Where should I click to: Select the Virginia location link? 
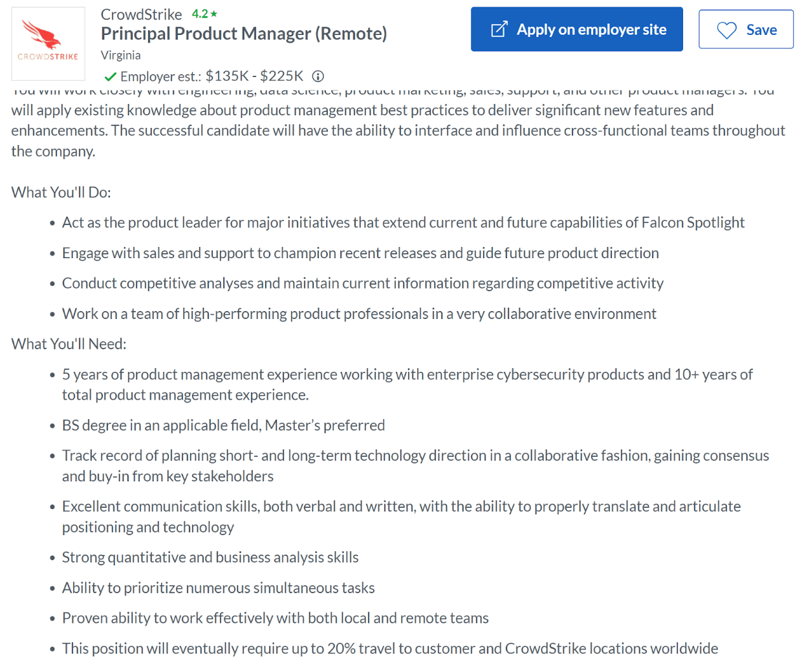click(x=120, y=55)
